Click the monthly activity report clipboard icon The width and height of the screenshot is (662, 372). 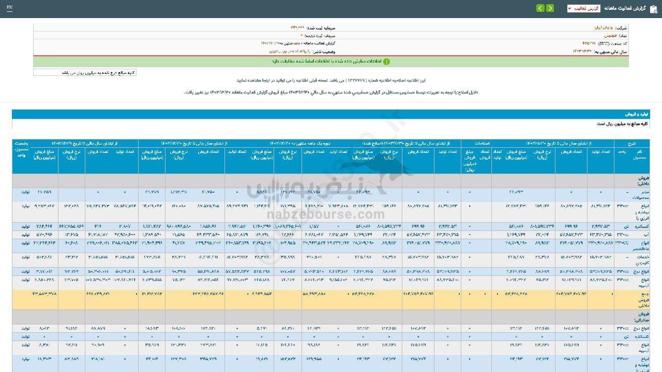tap(653, 8)
